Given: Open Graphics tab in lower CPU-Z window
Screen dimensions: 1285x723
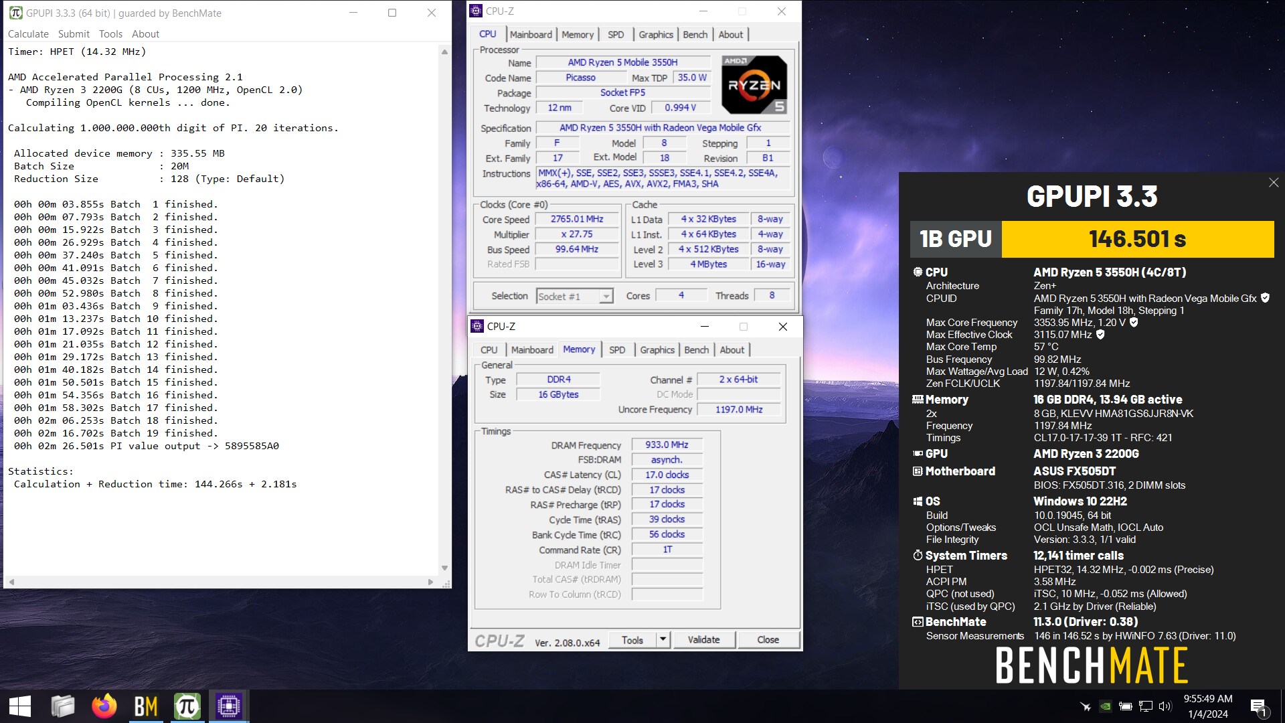Looking at the screenshot, I should [x=657, y=350].
